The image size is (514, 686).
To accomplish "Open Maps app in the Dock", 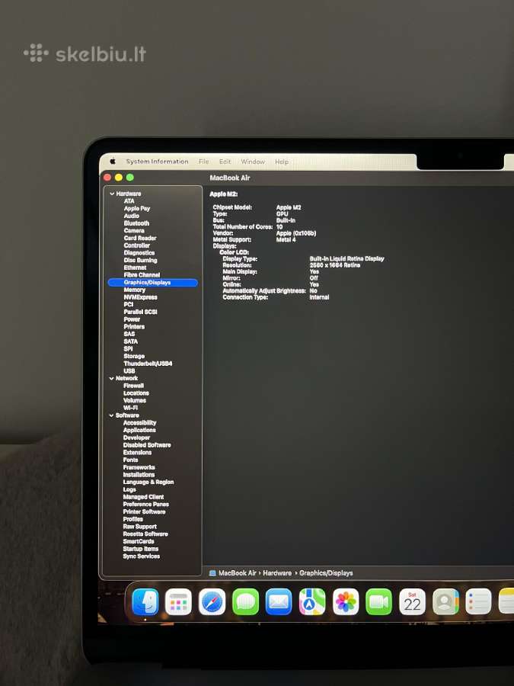I will click(312, 602).
